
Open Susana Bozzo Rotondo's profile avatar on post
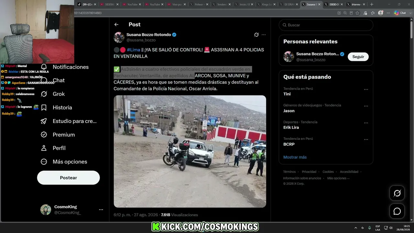(x=119, y=37)
